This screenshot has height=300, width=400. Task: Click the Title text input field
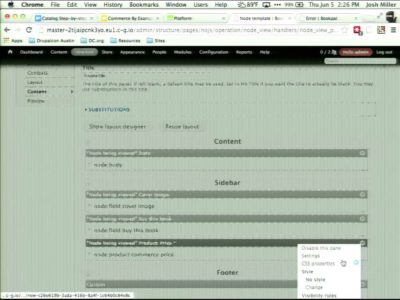146,76
